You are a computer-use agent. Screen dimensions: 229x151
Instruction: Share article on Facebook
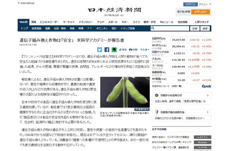107,50
